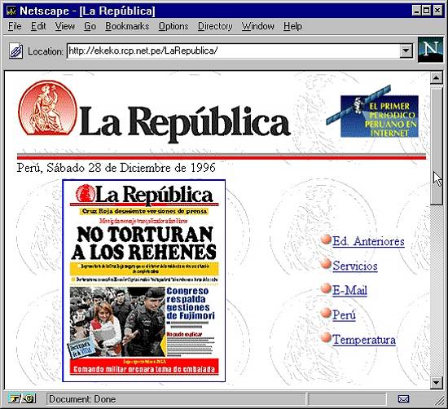The width and height of the screenshot is (448, 409).
Task: Click the security key icon in status bar
Action: point(22,398)
